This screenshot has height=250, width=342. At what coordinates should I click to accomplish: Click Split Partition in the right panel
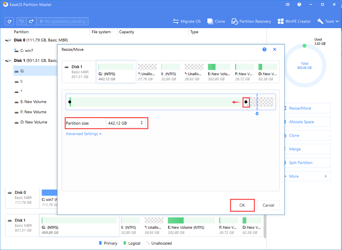[307, 163]
